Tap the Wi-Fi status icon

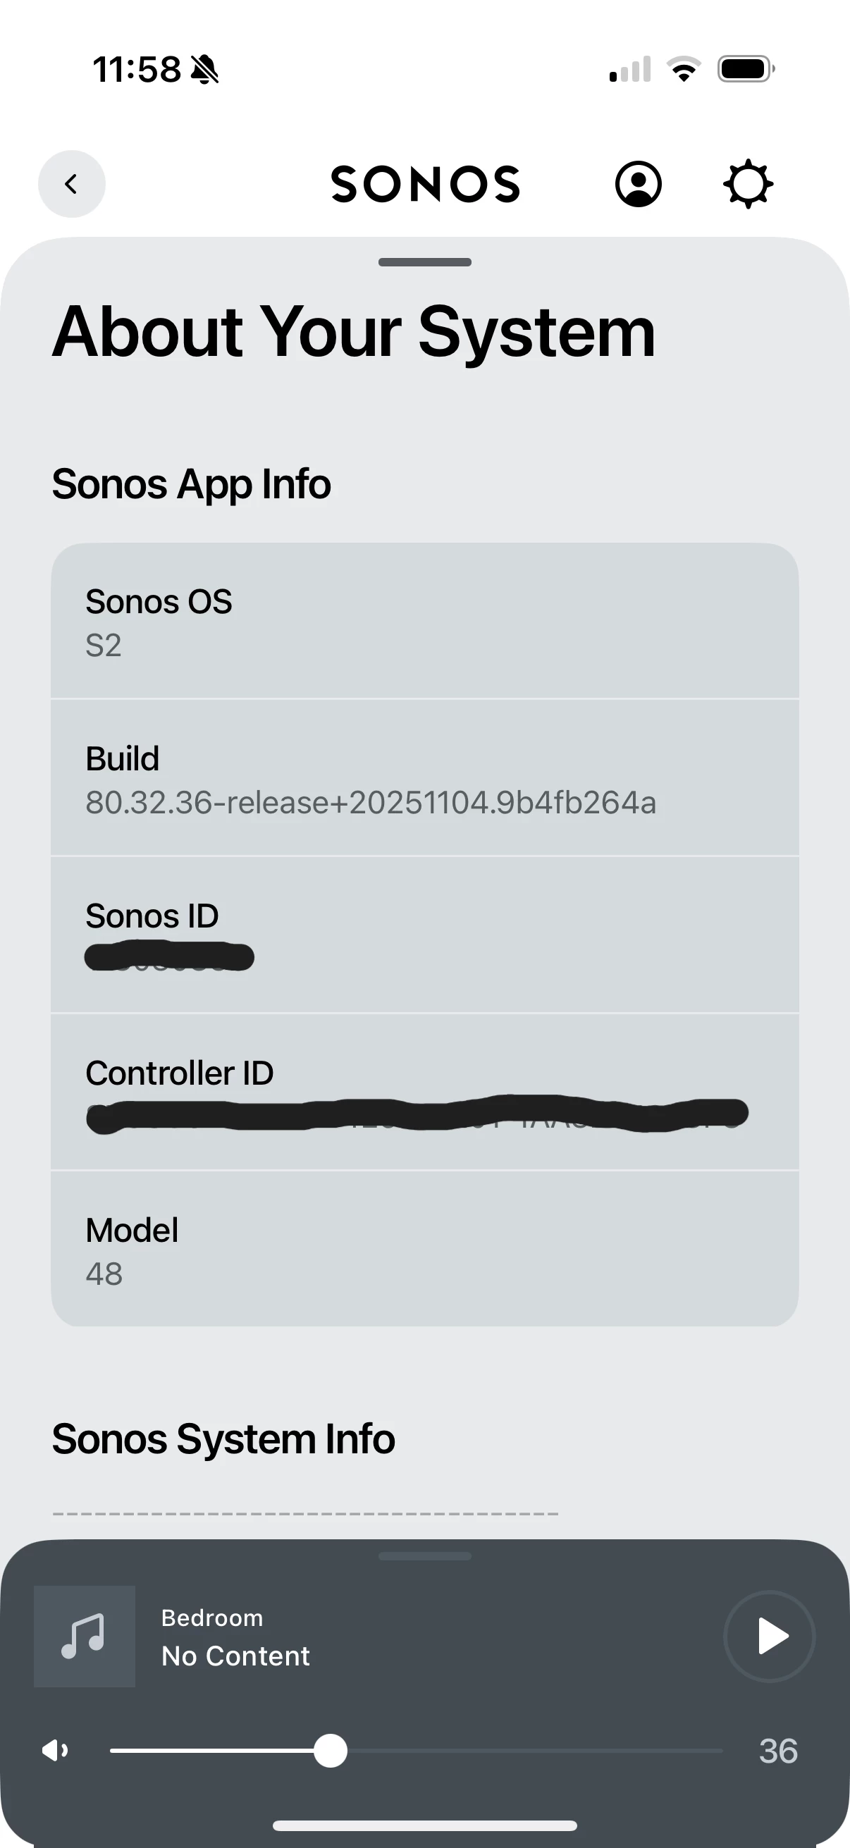coord(684,70)
